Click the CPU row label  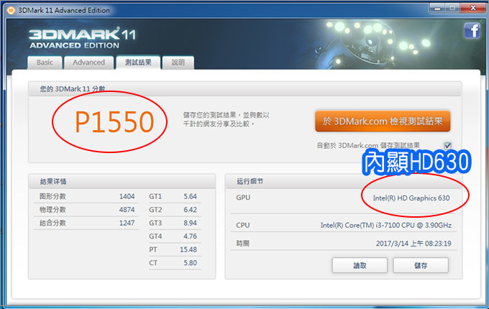click(x=243, y=225)
